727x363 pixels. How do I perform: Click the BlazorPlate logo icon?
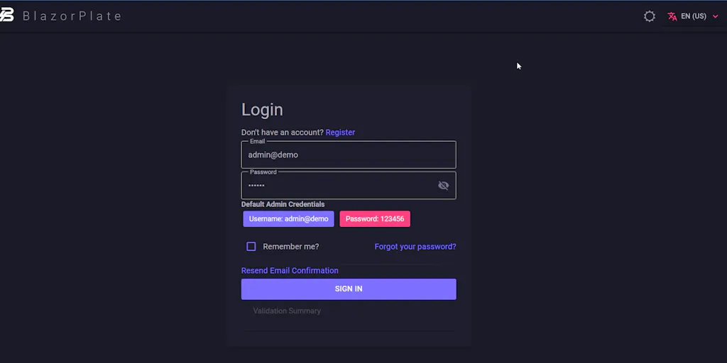click(x=7, y=16)
